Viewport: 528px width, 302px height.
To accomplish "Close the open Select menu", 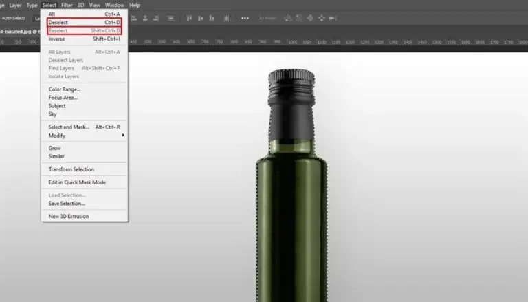I will tap(49, 5).
